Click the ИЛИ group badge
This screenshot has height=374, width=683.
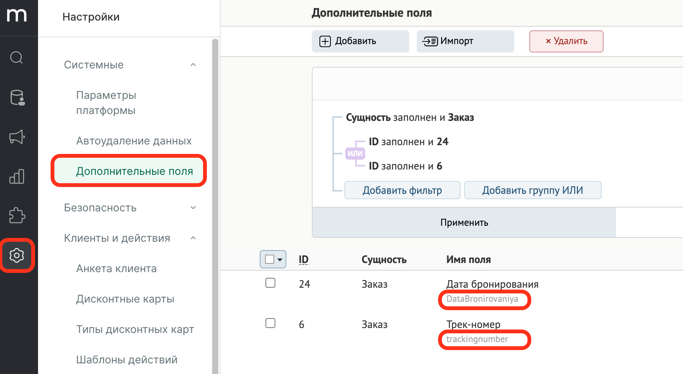[355, 153]
